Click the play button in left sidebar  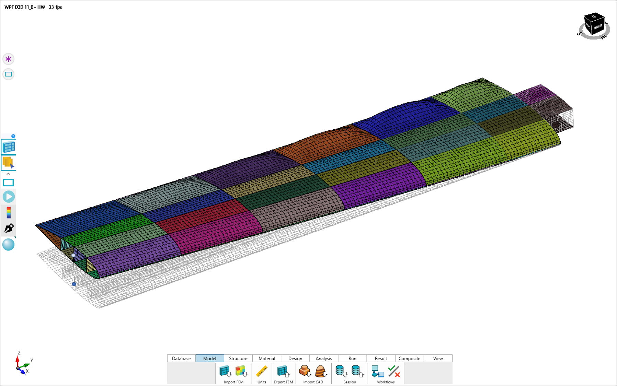click(9, 197)
